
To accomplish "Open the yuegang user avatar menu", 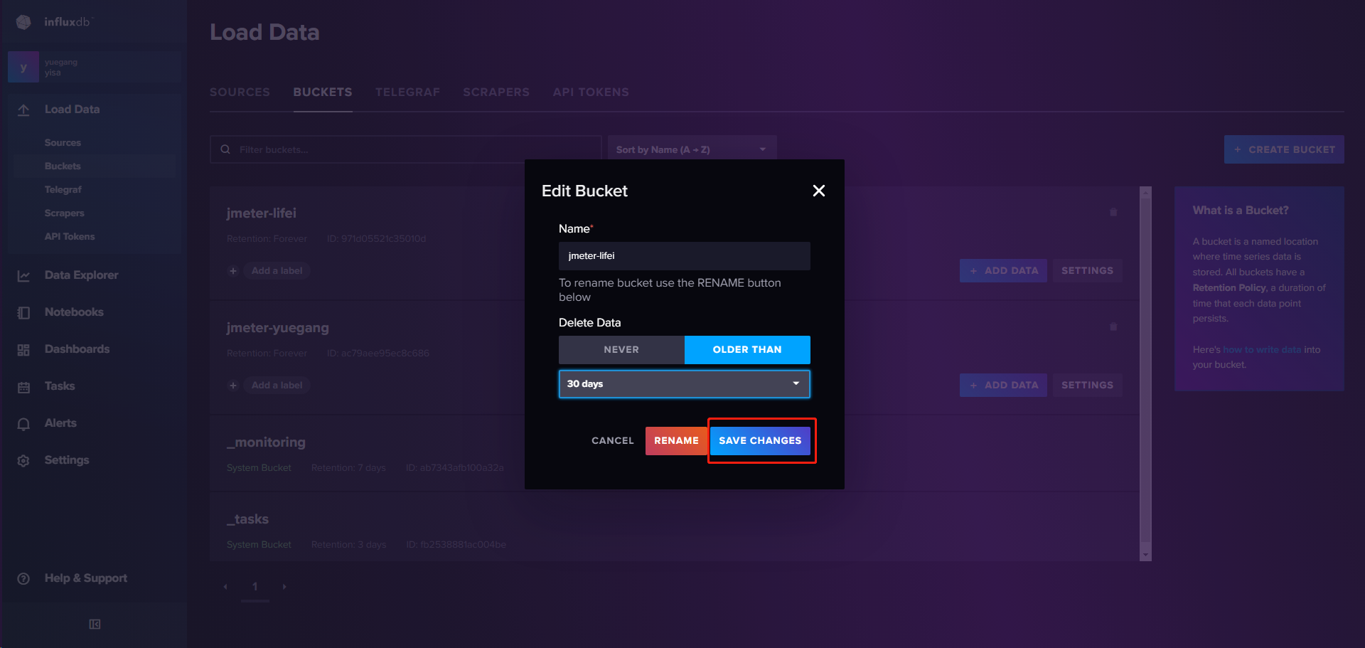I will pos(23,68).
